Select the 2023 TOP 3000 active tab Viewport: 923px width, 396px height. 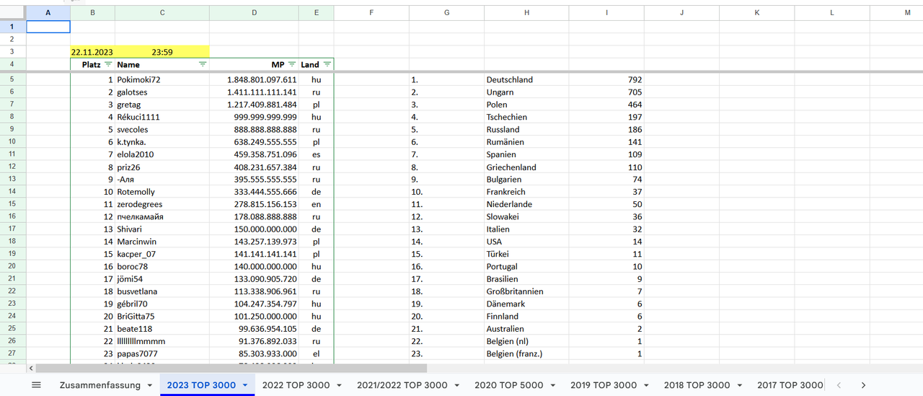click(201, 385)
